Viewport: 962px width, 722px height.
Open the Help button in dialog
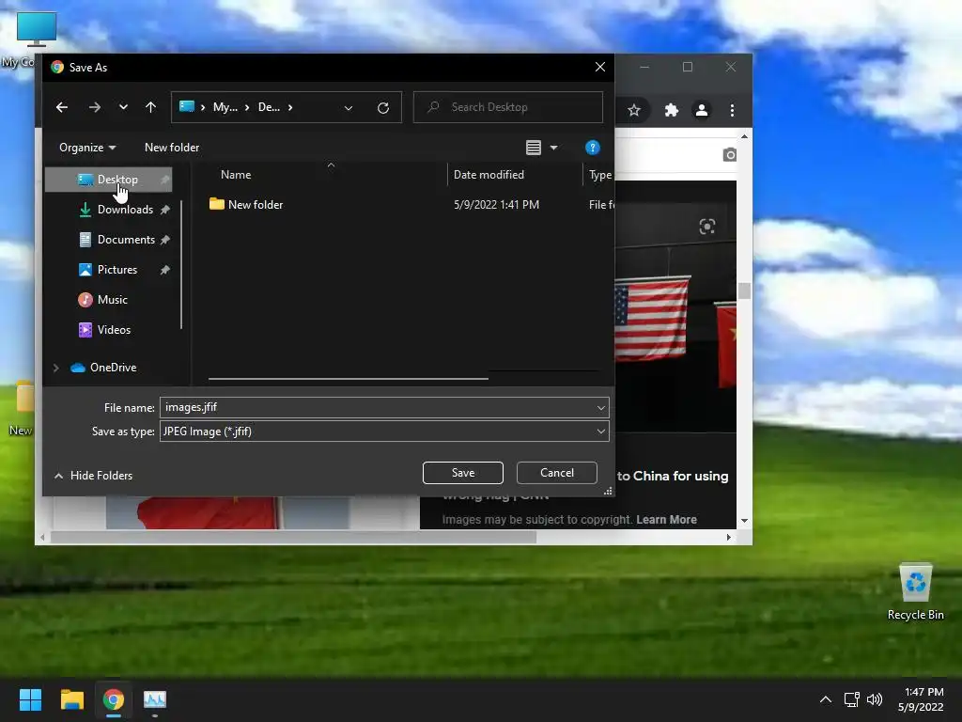(592, 148)
